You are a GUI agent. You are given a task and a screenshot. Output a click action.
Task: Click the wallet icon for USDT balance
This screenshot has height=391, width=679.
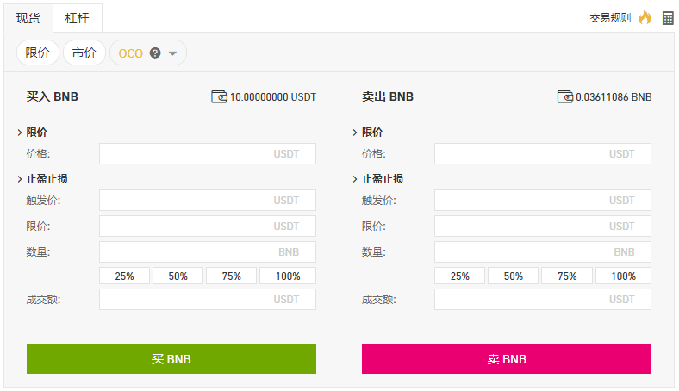pos(219,96)
